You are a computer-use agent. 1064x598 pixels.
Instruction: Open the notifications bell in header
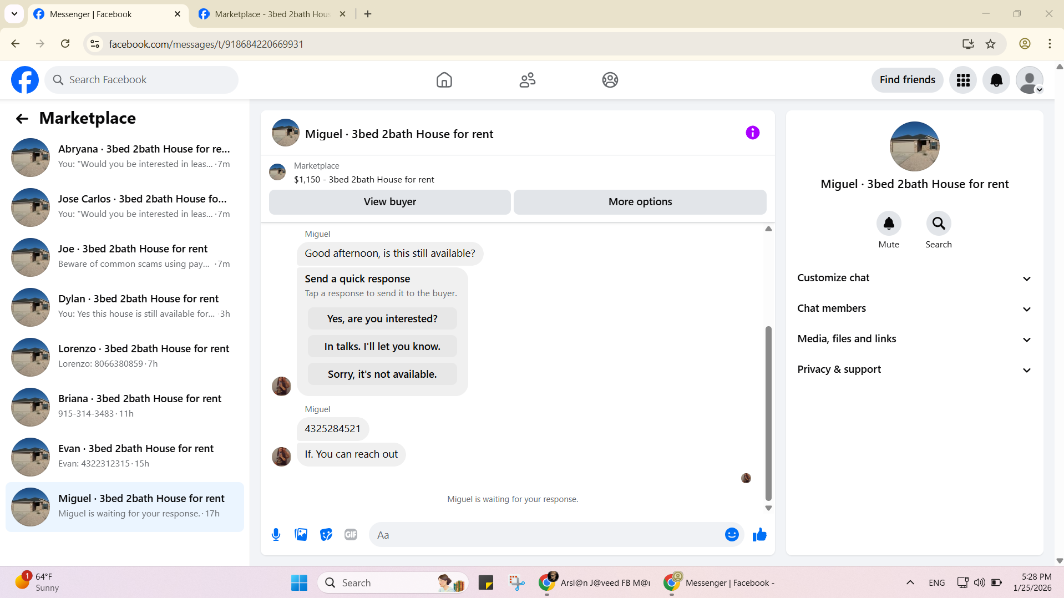[x=996, y=80]
